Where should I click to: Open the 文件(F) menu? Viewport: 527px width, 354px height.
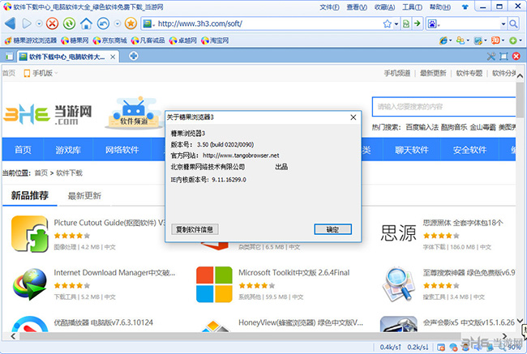(x=329, y=7)
